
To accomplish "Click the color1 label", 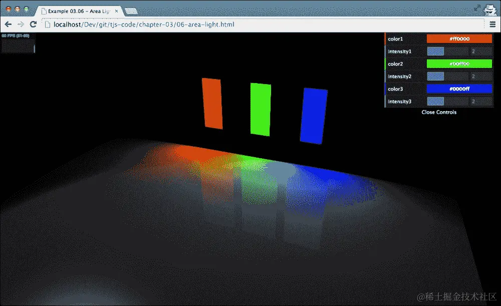I will (395, 39).
